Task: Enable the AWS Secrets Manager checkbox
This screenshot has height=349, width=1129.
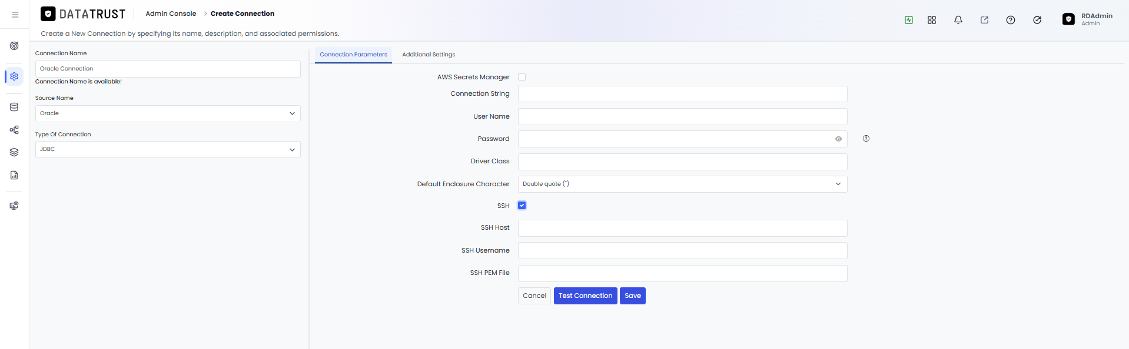Action: 522,77
